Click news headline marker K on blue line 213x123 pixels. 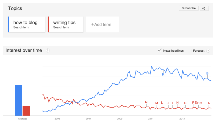pos(163,74)
